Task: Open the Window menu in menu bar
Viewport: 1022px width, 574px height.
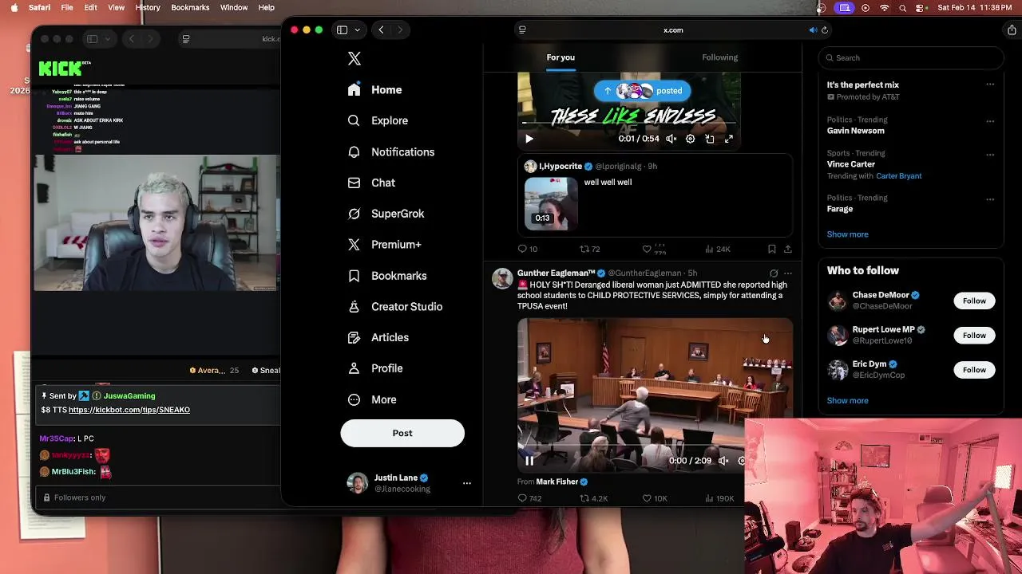Action: point(234,7)
